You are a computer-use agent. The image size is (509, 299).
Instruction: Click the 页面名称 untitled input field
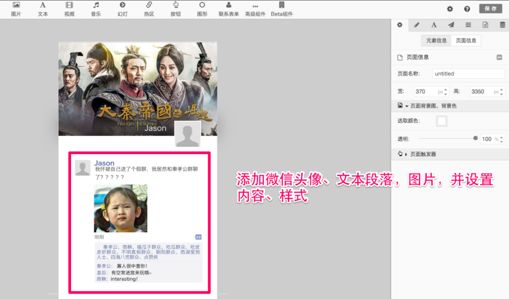tap(468, 74)
